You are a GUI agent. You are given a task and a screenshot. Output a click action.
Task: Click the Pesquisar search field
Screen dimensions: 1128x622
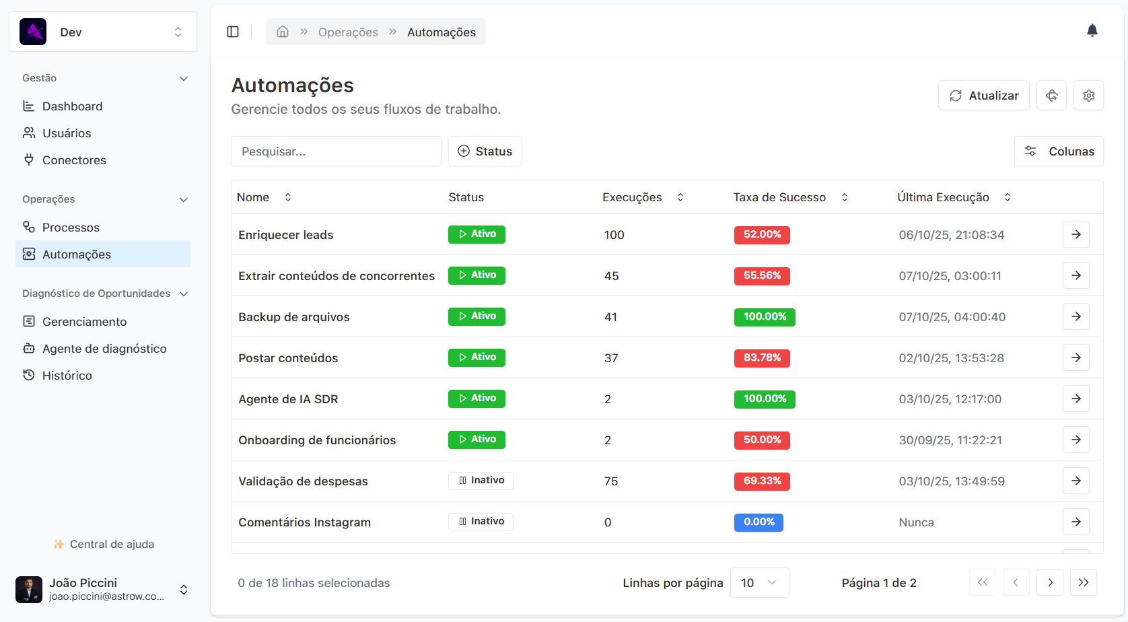(336, 151)
